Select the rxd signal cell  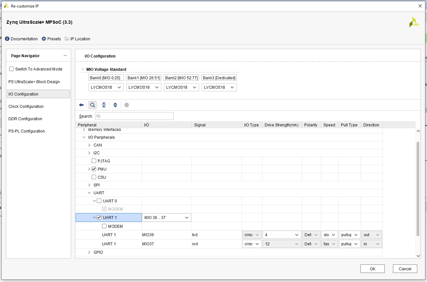coord(217,244)
